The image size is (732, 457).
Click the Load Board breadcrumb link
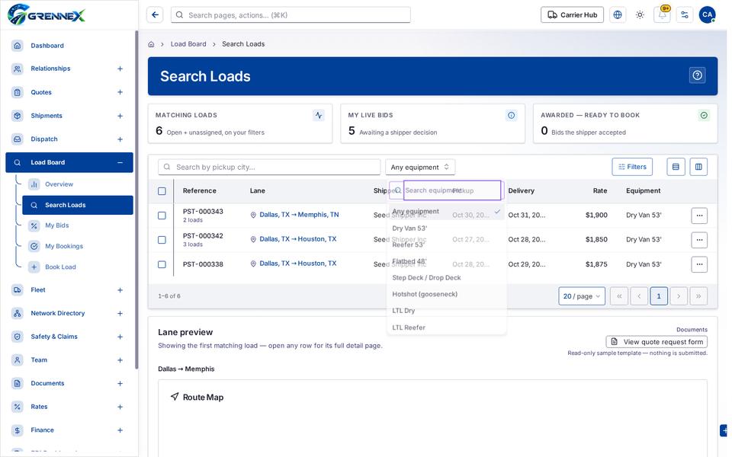click(188, 44)
